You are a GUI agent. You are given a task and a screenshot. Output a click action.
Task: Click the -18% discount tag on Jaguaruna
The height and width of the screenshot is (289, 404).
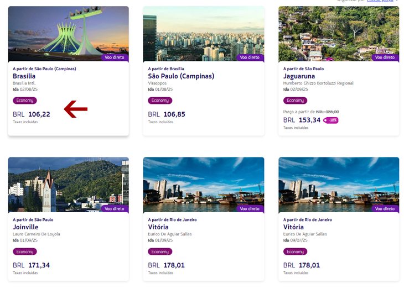[x=330, y=120]
